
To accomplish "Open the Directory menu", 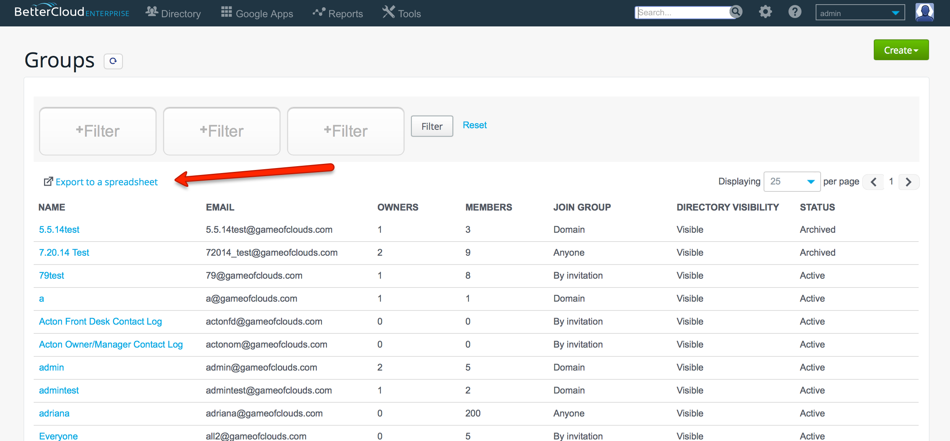I will point(173,13).
